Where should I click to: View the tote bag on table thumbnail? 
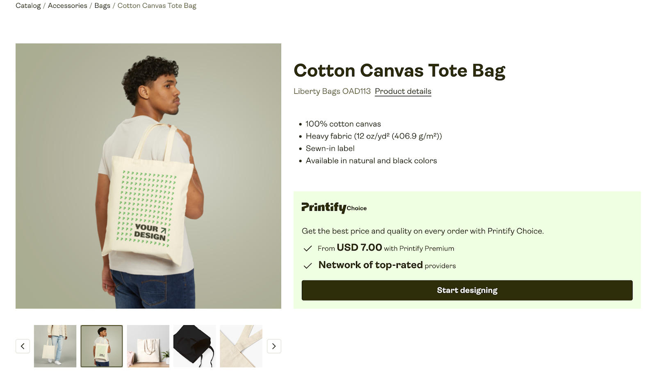pyautogui.click(x=148, y=346)
